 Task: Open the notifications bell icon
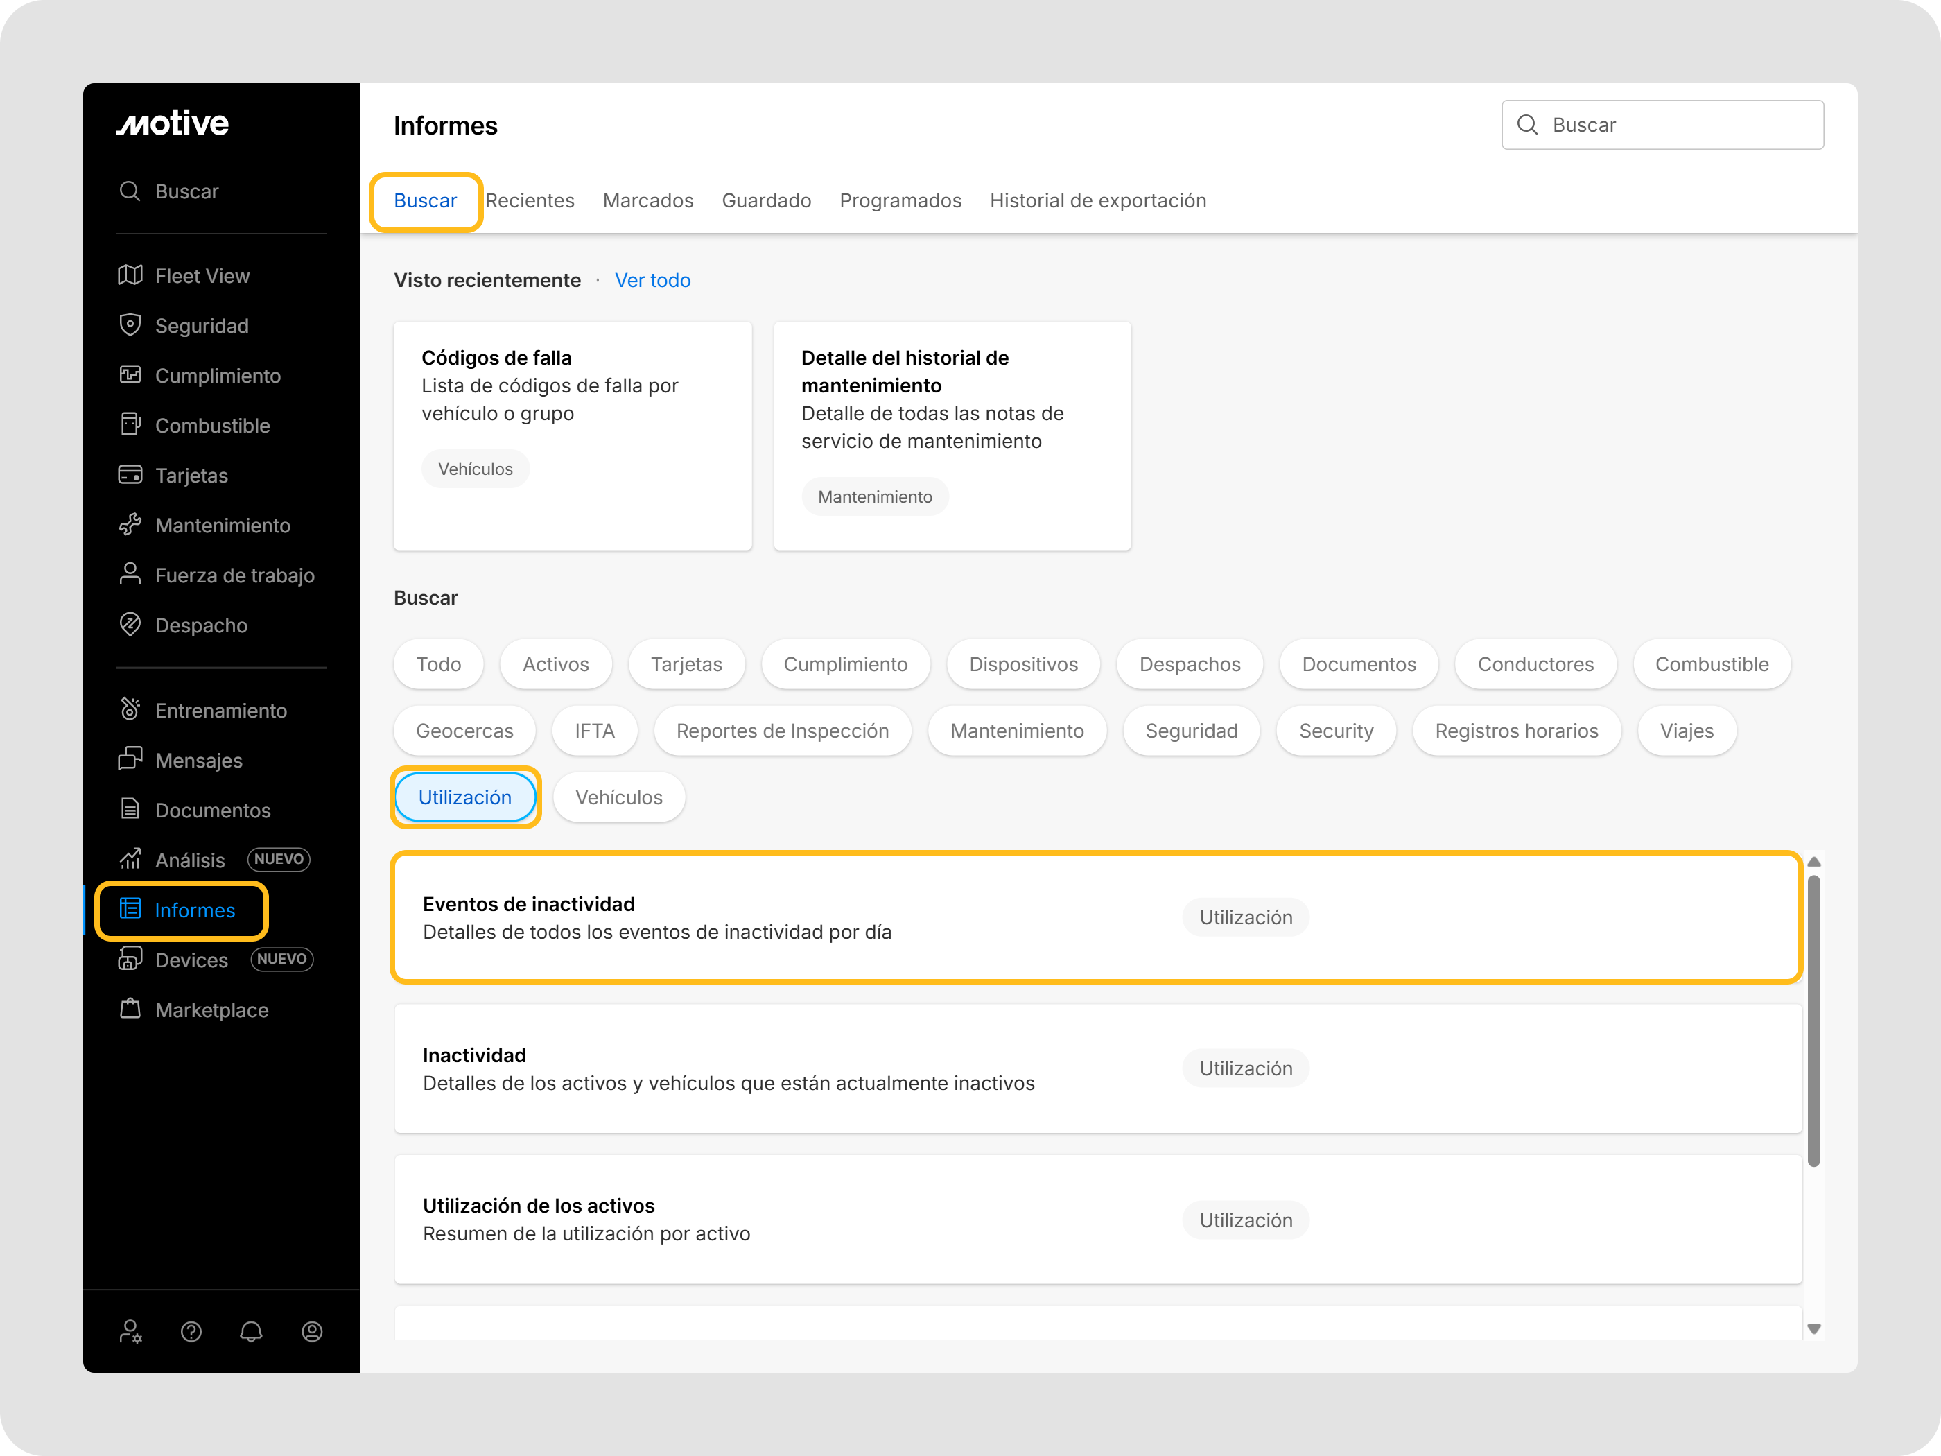point(251,1331)
